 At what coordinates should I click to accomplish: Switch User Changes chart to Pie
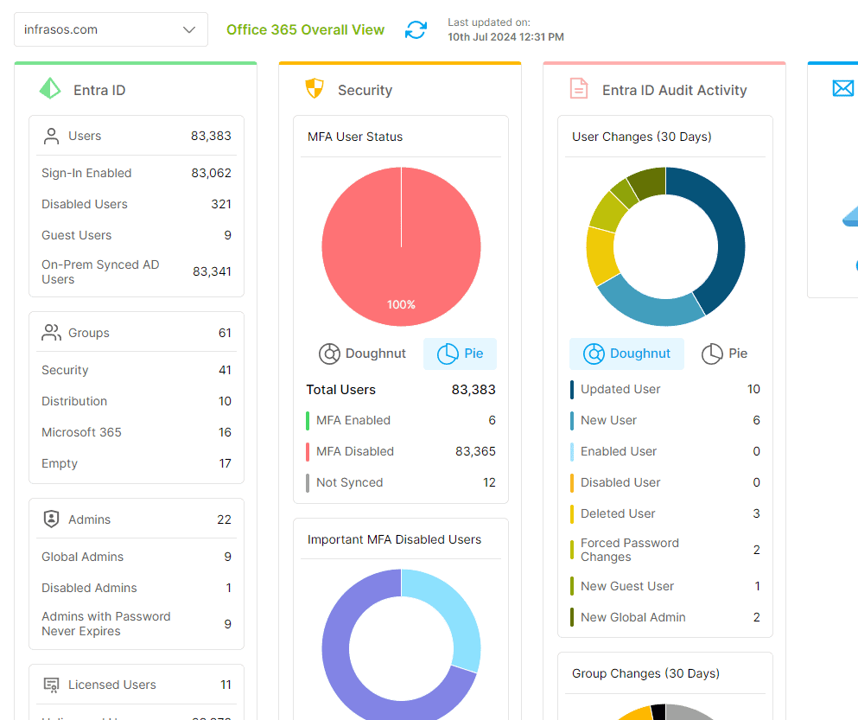pyautogui.click(x=724, y=354)
